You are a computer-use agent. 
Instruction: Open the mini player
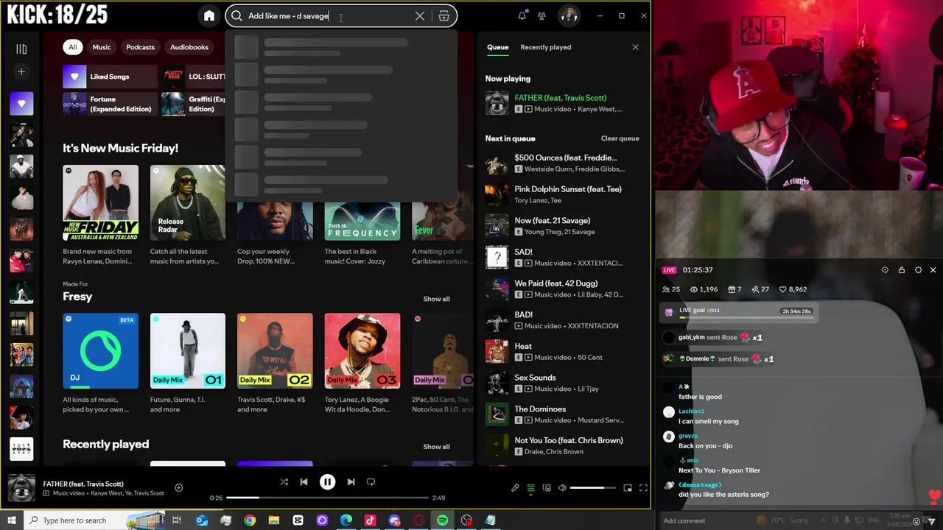click(628, 488)
